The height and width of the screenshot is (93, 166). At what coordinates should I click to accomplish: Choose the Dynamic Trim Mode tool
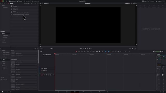[82, 51]
